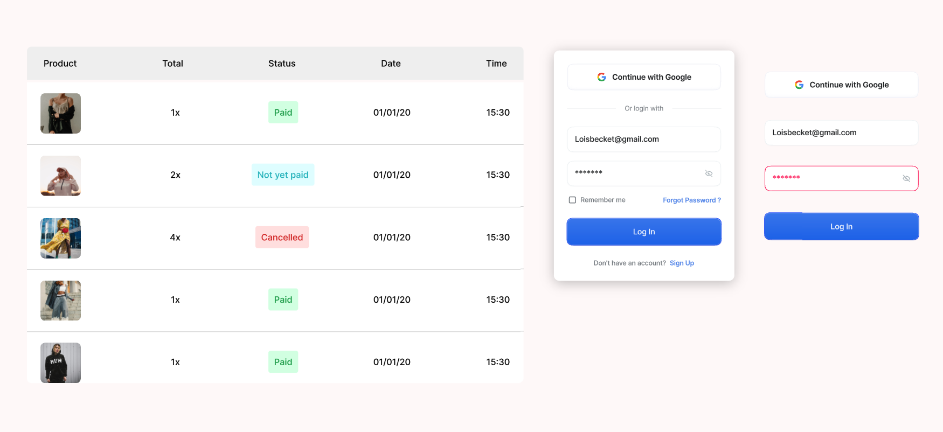Open the black jacket product thumbnail
Image resolution: width=943 pixels, height=432 pixels.
click(x=60, y=113)
